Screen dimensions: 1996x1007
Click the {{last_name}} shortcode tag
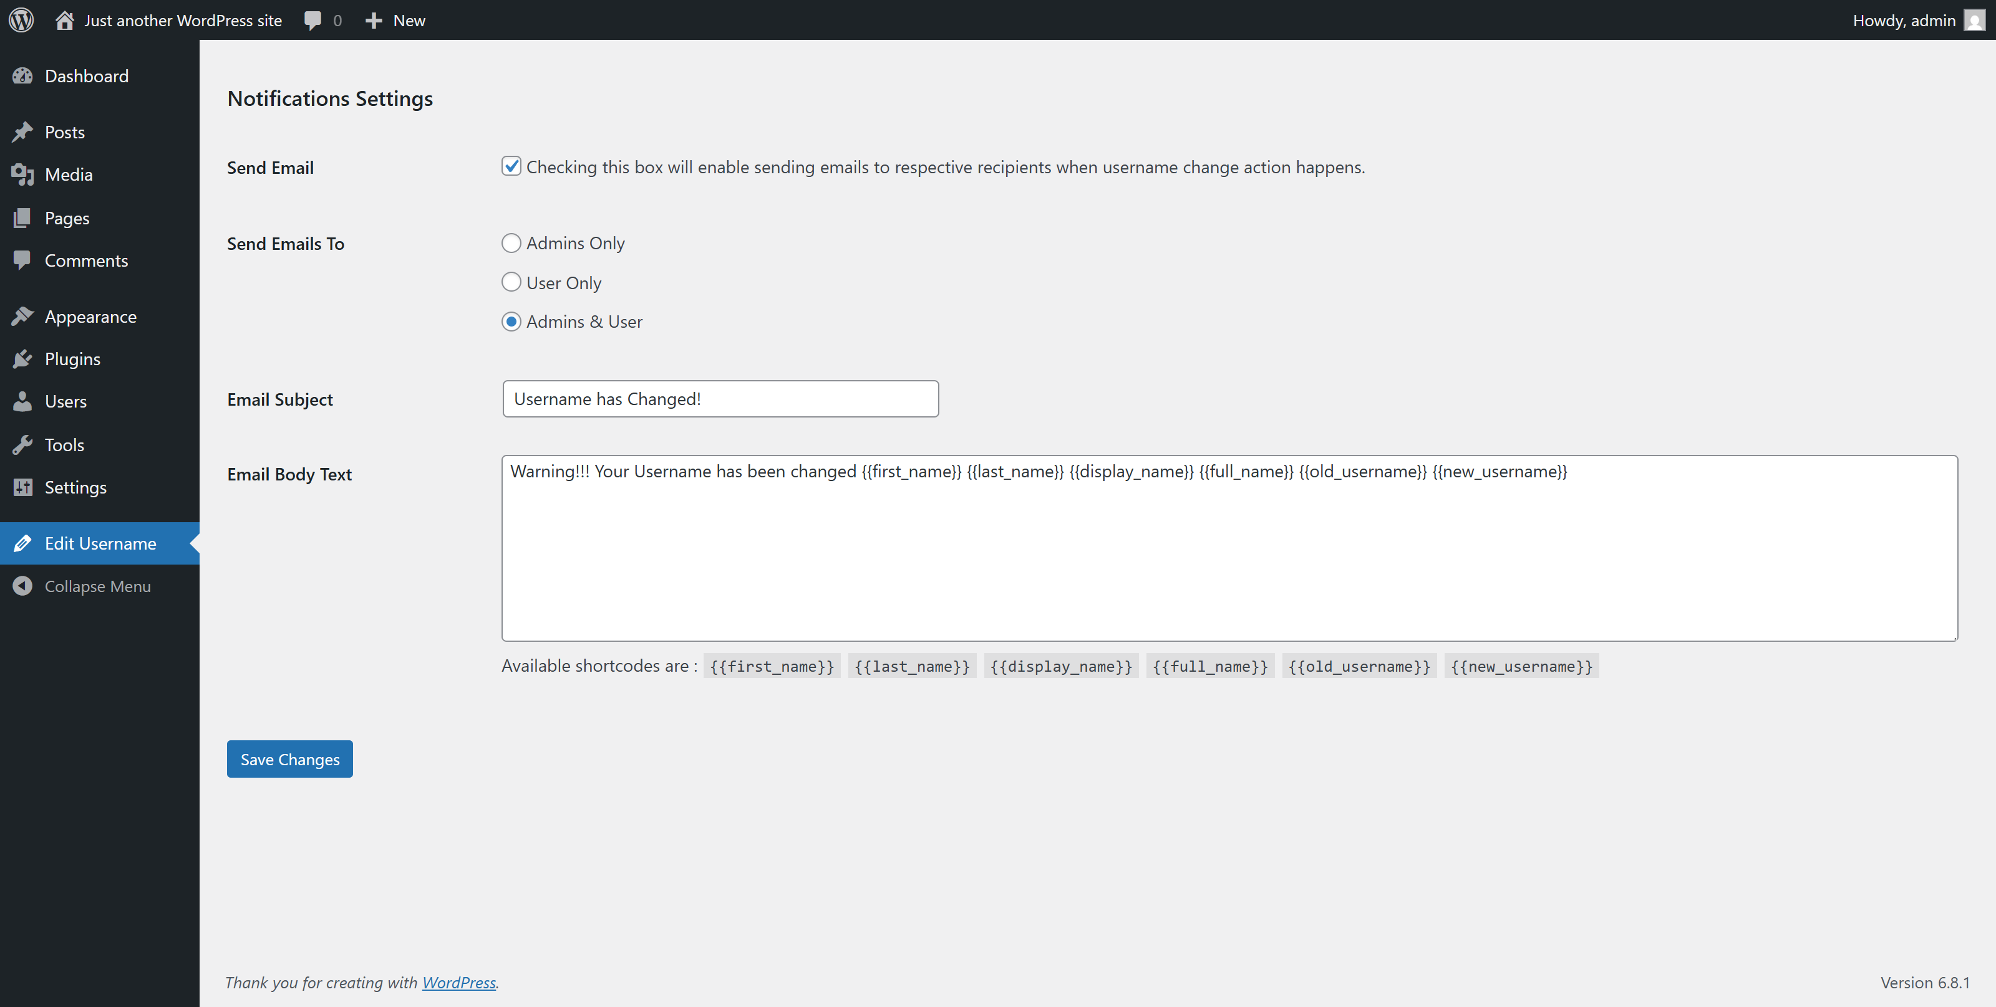pos(912,666)
